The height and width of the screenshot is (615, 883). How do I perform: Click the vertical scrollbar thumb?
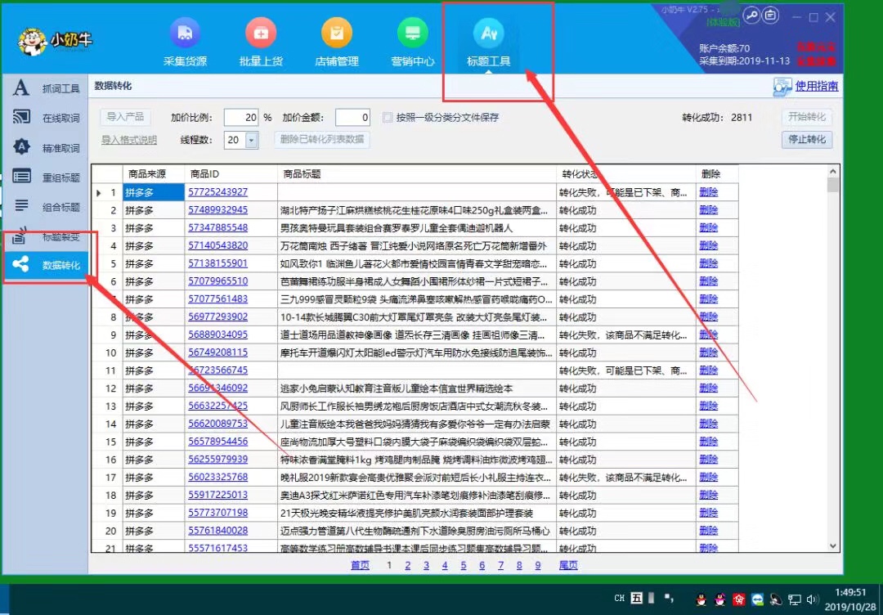click(833, 186)
